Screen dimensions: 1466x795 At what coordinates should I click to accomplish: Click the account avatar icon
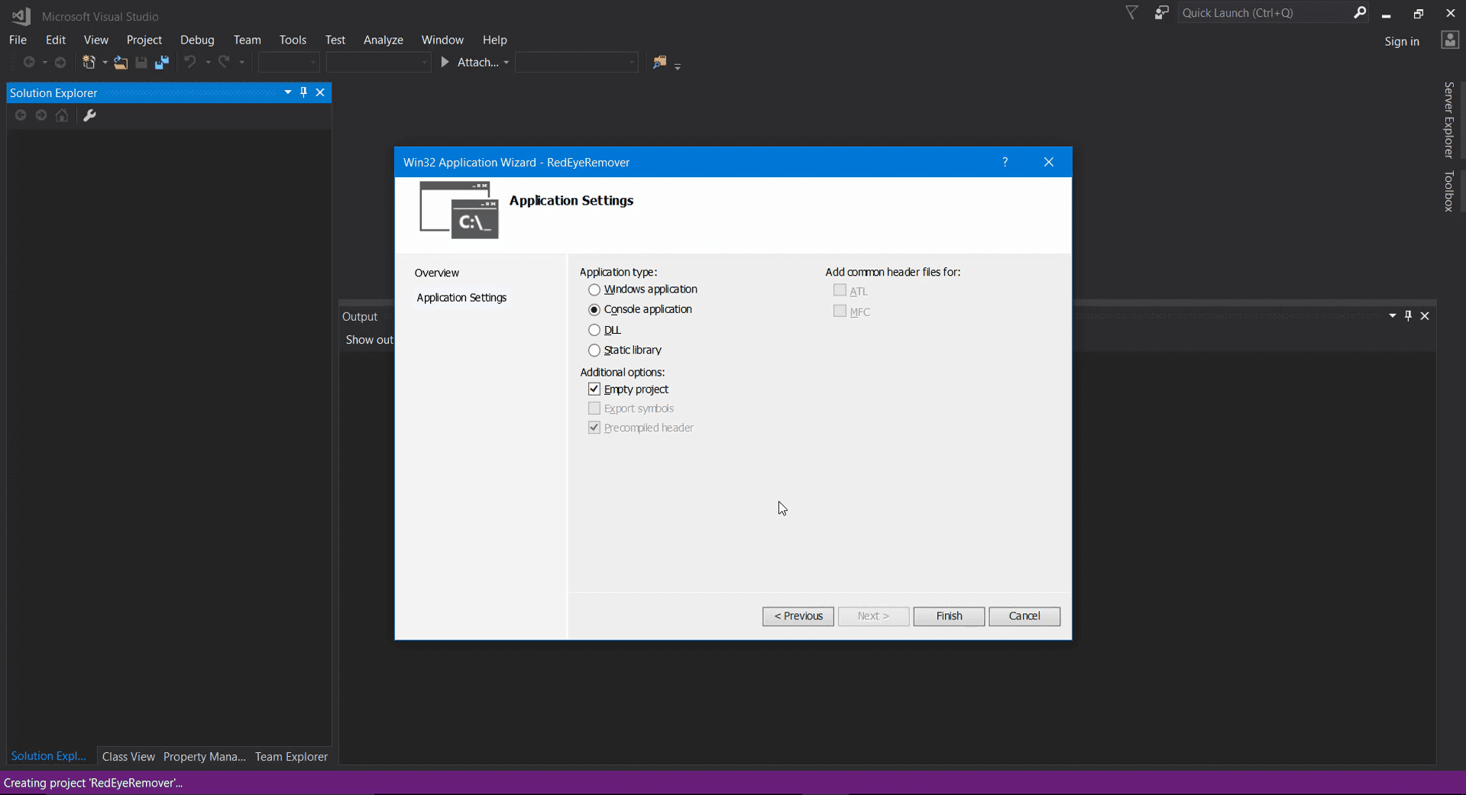pyautogui.click(x=1449, y=40)
